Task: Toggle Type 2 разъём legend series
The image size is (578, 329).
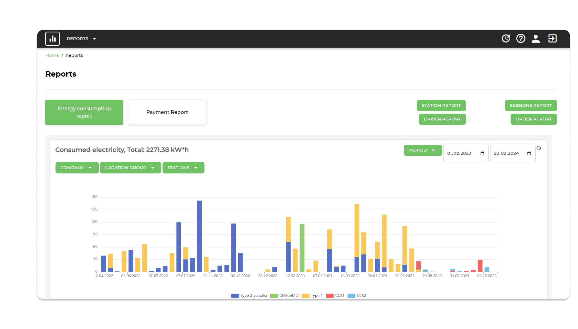Action: pos(249,295)
